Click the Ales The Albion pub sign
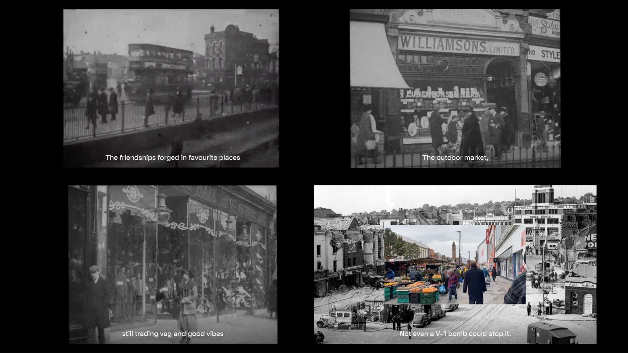The height and width of the screenshot is (353, 628). 581,285
